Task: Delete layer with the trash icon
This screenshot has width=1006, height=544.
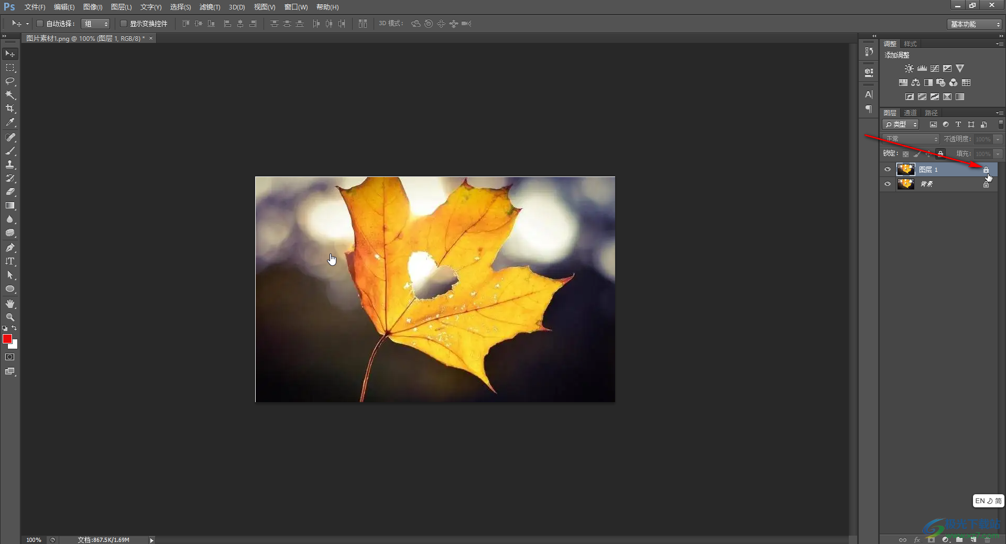Action: pos(988,539)
